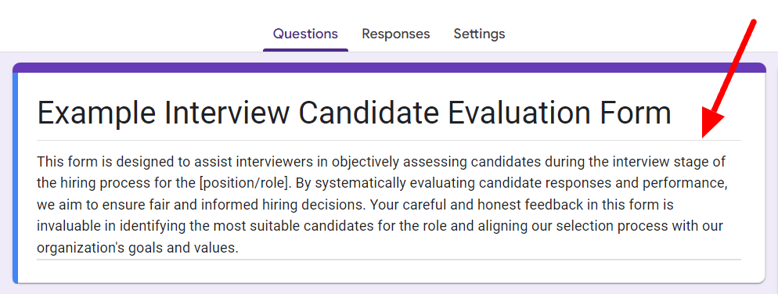Click the underline below the form title

point(388,140)
